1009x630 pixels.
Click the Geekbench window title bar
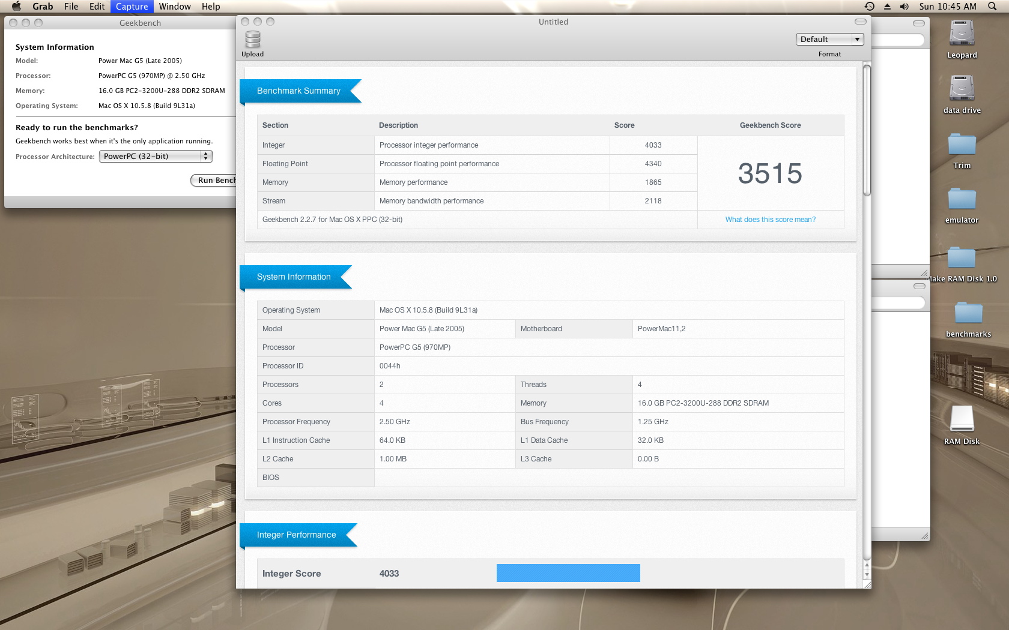point(120,23)
